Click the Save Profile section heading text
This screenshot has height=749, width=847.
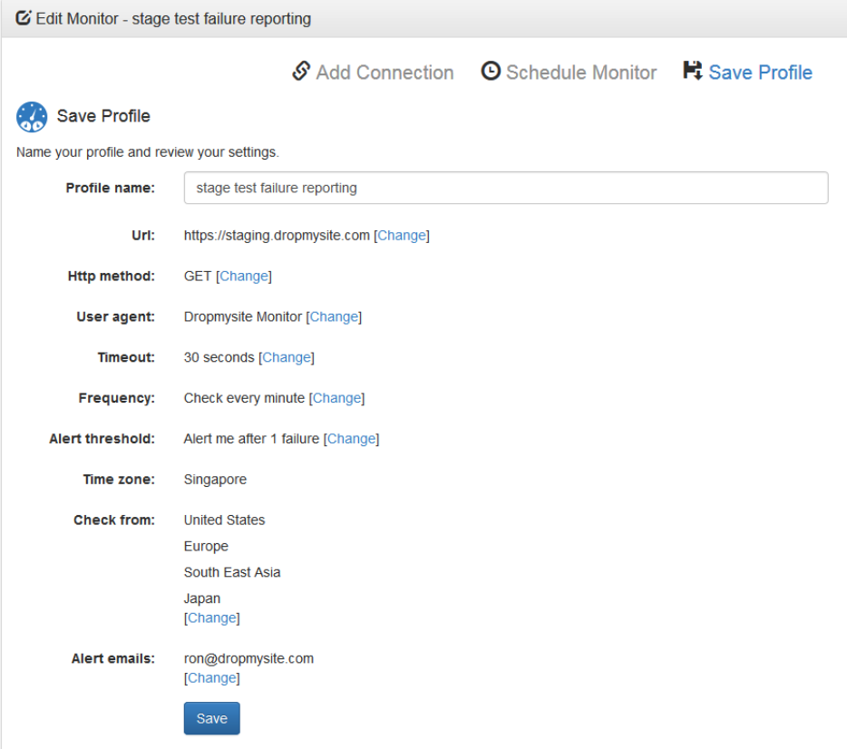tap(103, 116)
